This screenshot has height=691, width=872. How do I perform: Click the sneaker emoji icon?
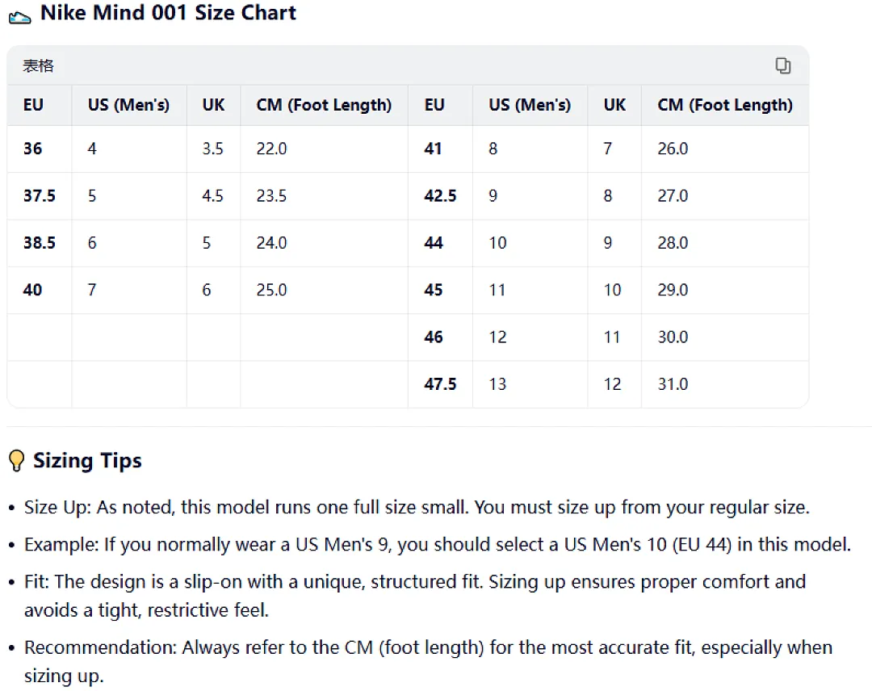[20, 17]
